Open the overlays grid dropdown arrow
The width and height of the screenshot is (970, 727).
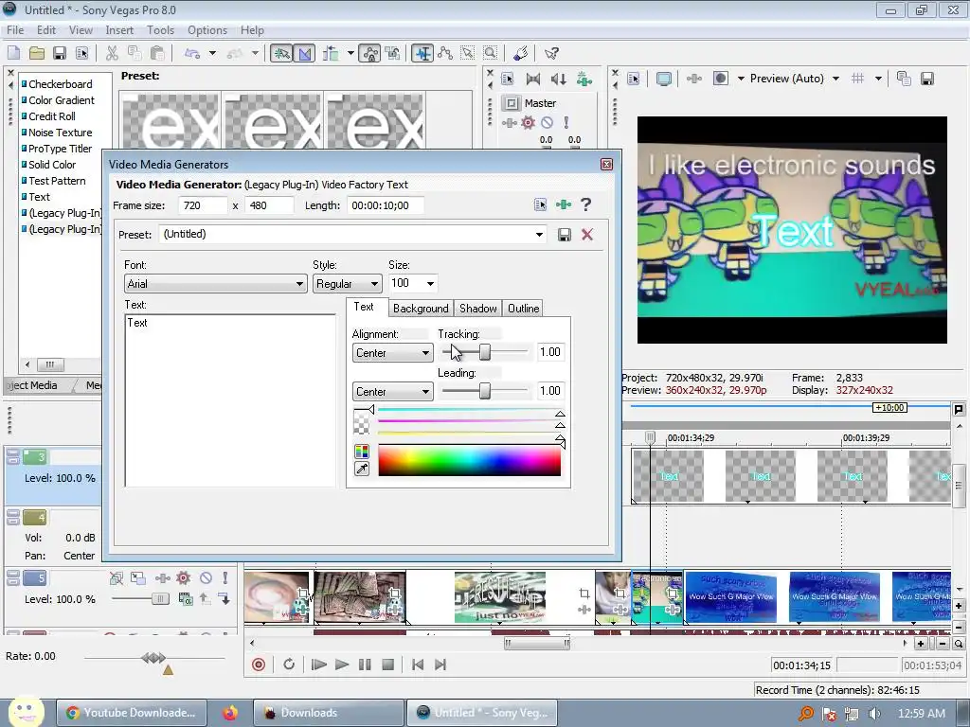click(x=878, y=79)
